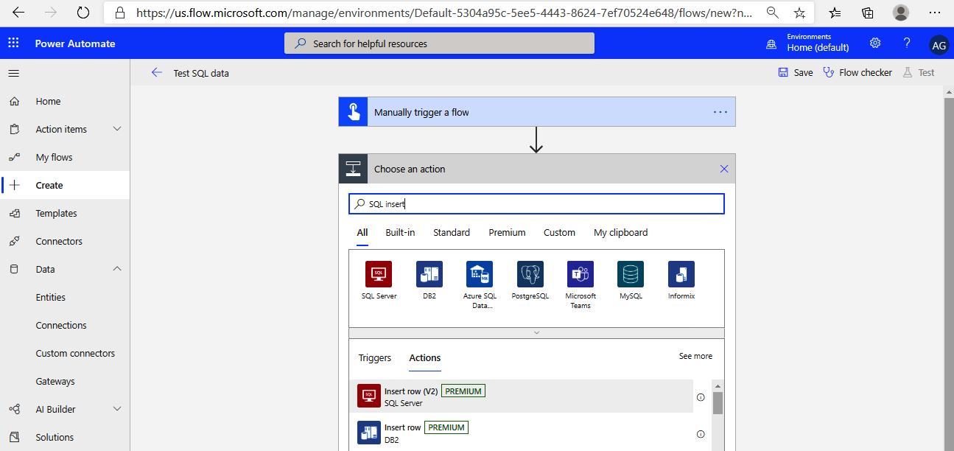Open browser settings and more menu
The width and height of the screenshot is (954, 451).
pyautogui.click(x=933, y=13)
